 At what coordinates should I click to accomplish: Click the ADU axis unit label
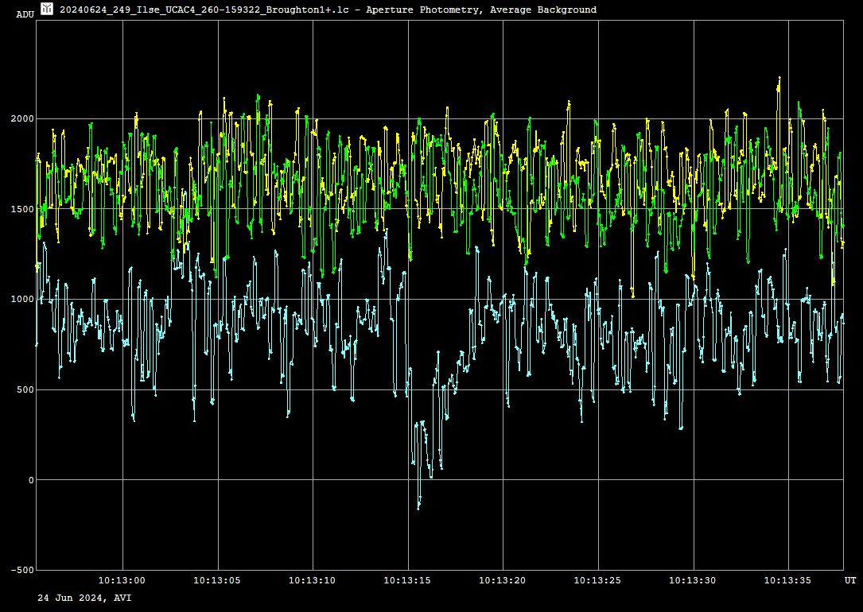click(x=25, y=15)
